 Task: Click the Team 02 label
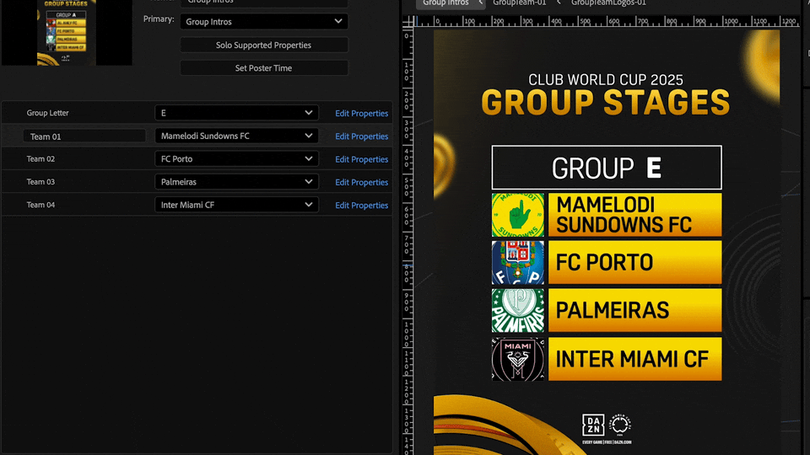[40, 159]
